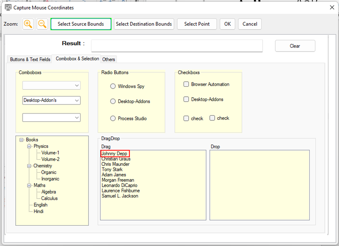
Task: Choose the Process Studio radio button
Action: 113,118
